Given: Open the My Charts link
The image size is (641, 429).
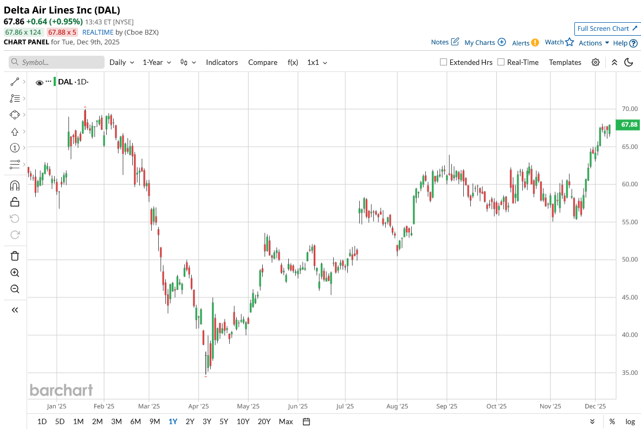Looking at the screenshot, I should coord(485,42).
